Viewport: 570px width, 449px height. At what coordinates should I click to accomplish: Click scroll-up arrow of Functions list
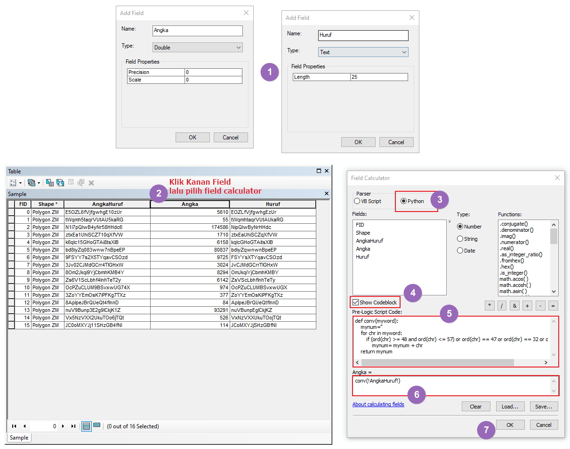[554, 224]
